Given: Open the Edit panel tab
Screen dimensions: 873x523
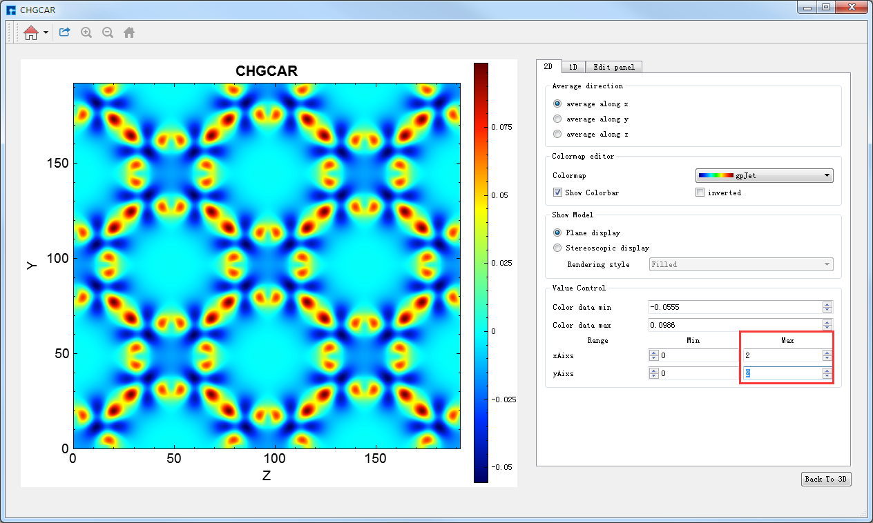Looking at the screenshot, I should point(613,67).
